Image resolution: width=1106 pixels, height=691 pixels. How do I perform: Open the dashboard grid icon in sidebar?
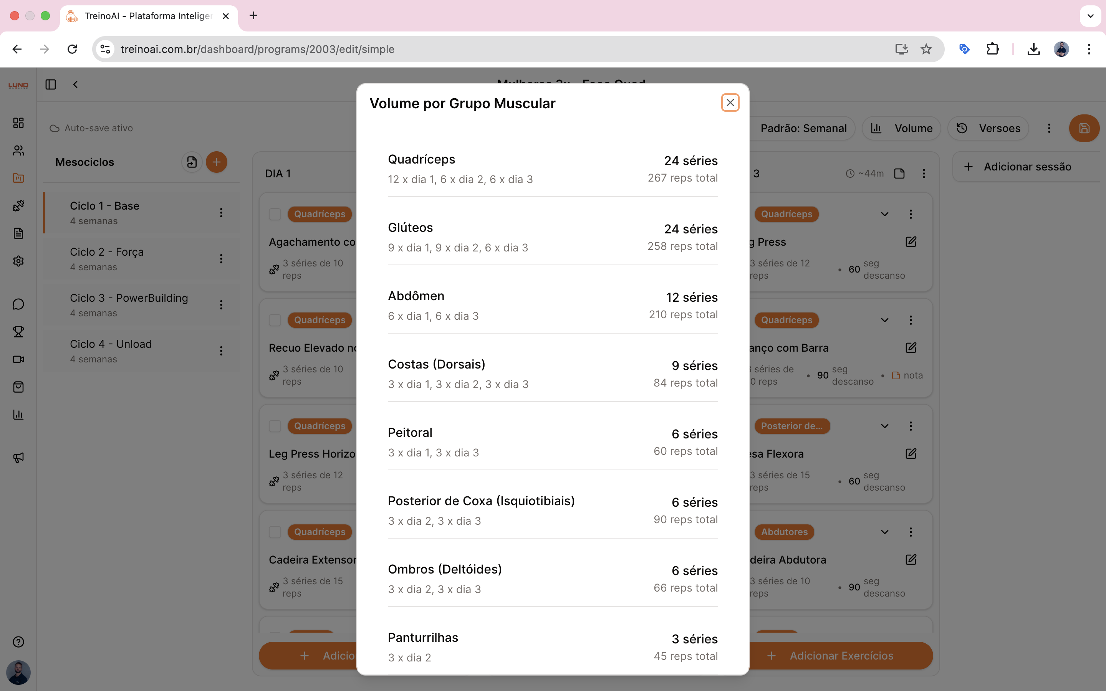click(18, 123)
